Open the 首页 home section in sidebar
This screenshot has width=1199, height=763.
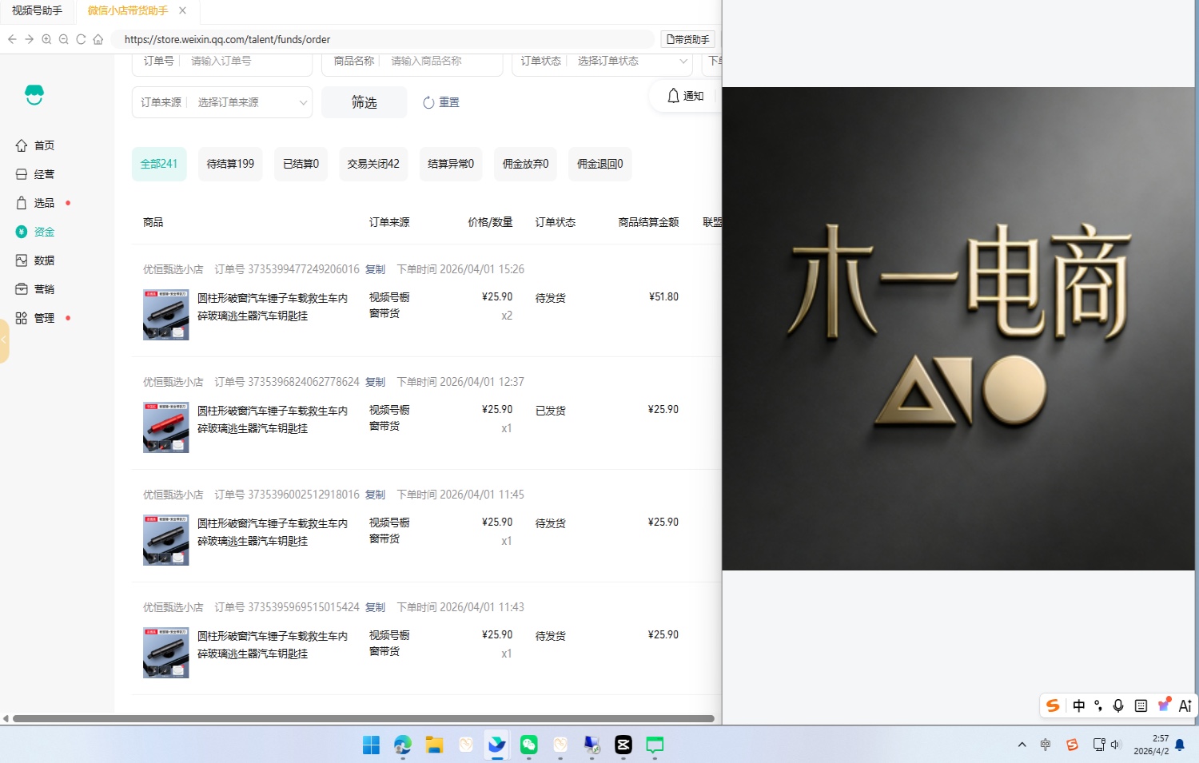pyautogui.click(x=44, y=145)
